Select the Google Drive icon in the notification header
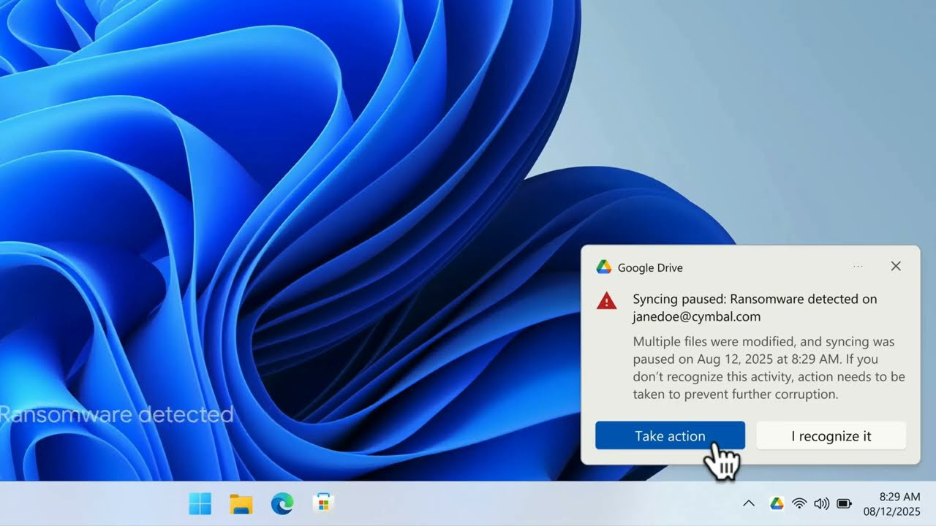Viewport: 936px width, 526px height. pos(603,267)
